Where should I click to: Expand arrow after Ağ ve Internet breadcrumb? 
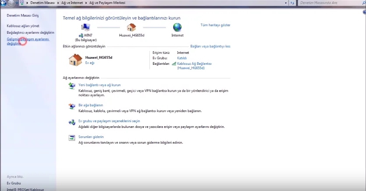[86, 3]
